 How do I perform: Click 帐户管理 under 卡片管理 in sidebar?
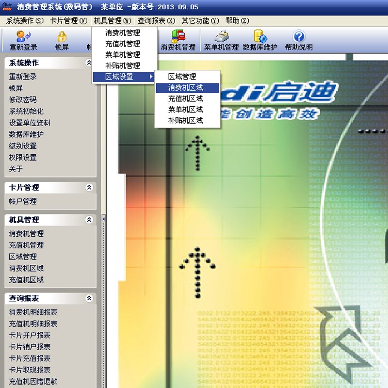[23, 201]
